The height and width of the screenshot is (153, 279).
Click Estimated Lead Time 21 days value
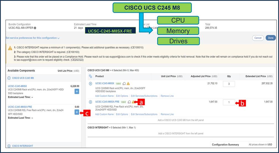pos(79,28)
